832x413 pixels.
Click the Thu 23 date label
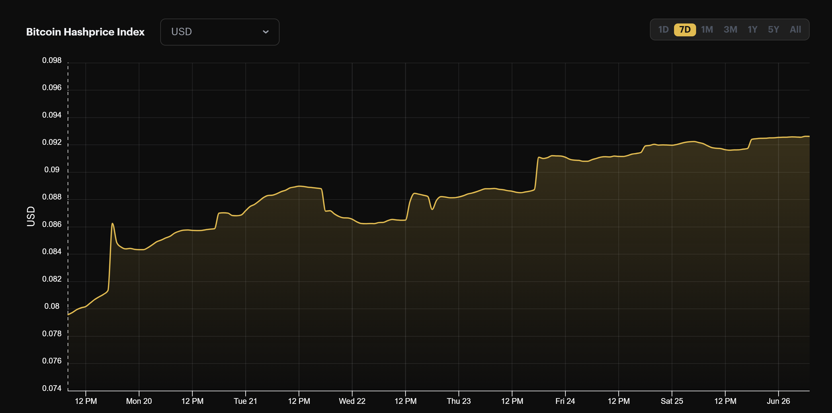(459, 401)
